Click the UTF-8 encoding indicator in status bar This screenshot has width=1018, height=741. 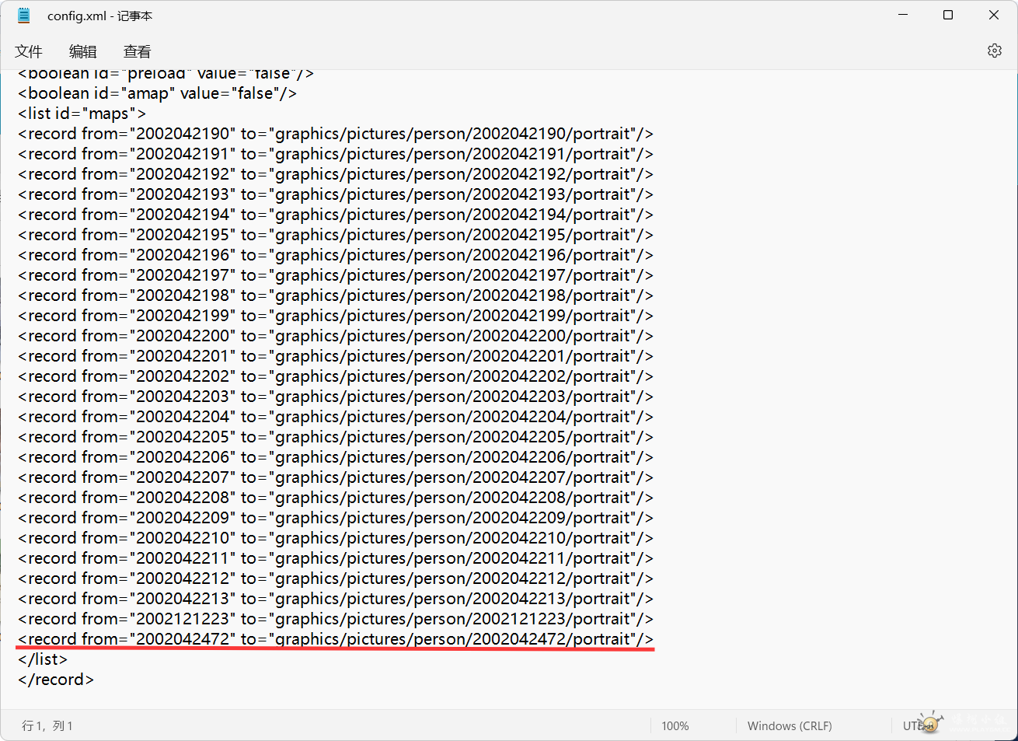pos(915,725)
